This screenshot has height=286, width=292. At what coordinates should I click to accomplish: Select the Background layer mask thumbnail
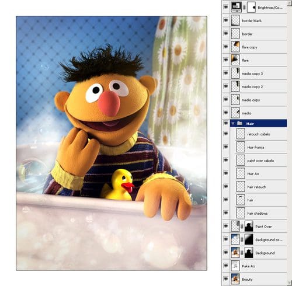click(x=249, y=253)
